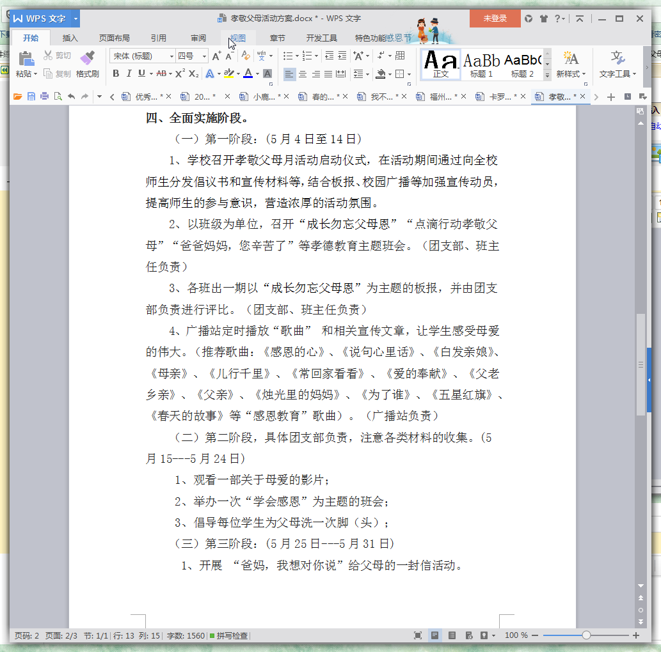Screen dimensions: 661x652
Task: Open the 文字工具 button
Action: coord(617,64)
